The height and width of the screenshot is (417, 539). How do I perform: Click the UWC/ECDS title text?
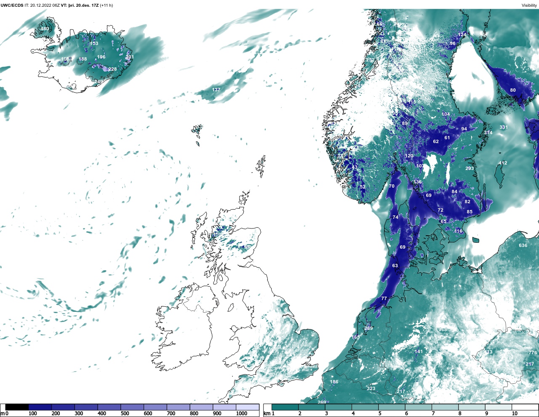(x=12, y=5)
